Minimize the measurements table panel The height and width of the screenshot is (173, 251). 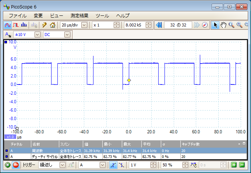pyautogui.click(x=239, y=144)
